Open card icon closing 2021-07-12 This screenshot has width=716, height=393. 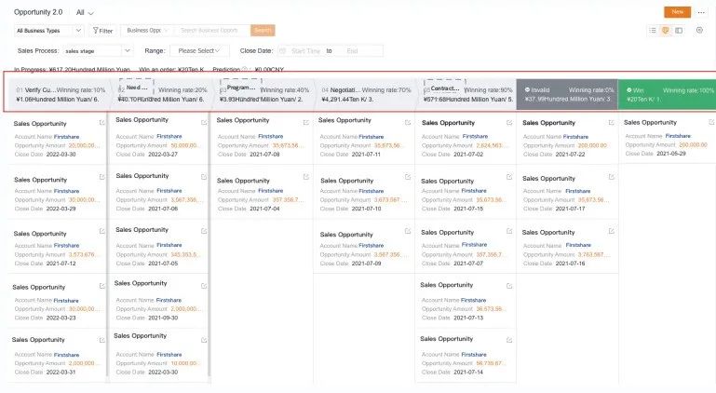tap(101, 231)
